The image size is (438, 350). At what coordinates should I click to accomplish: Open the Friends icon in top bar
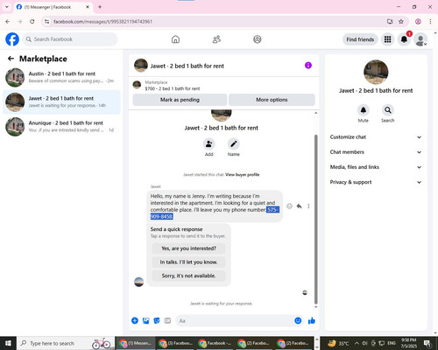pyautogui.click(x=216, y=39)
